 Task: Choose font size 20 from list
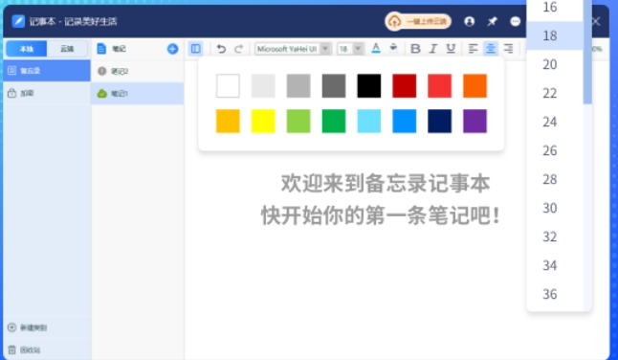coord(555,64)
